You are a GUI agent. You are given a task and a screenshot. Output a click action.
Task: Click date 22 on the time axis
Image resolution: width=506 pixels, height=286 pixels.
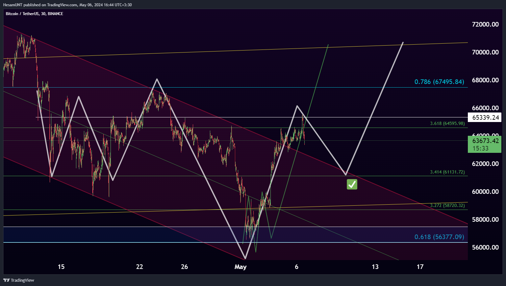[x=139, y=267]
